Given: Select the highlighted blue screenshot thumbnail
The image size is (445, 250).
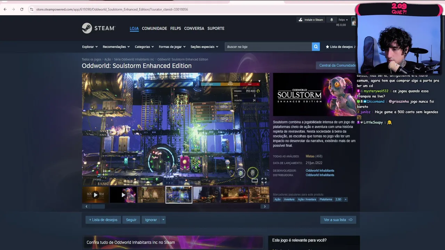Looking at the screenshot, I should (x=179, y=195).
